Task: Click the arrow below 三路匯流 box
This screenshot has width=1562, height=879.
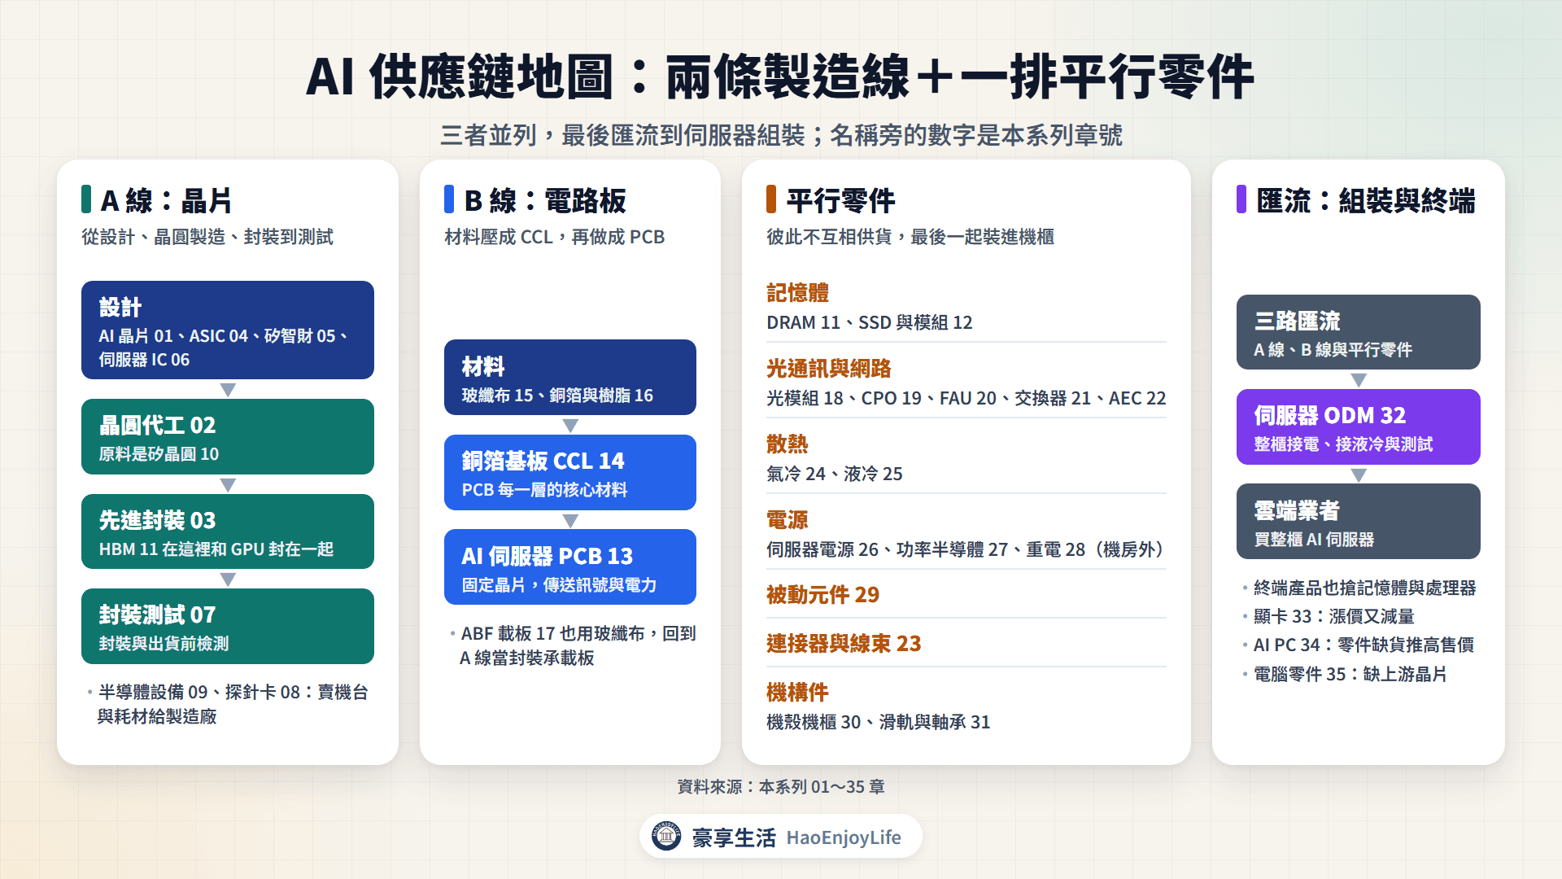Action: point(1359,380)
